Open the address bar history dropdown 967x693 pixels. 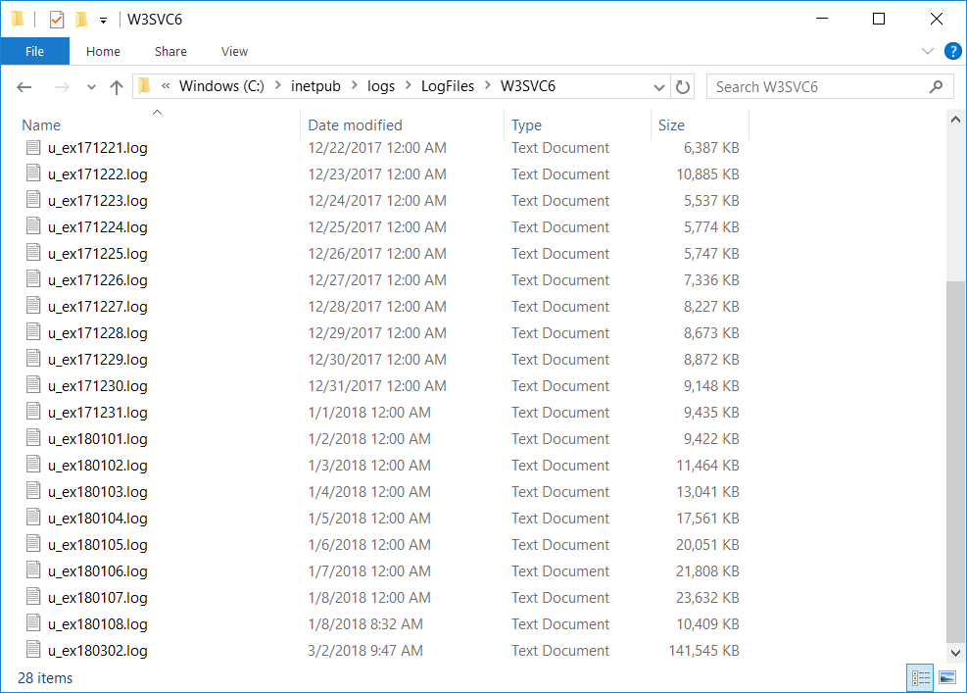[x=658, y=87]
